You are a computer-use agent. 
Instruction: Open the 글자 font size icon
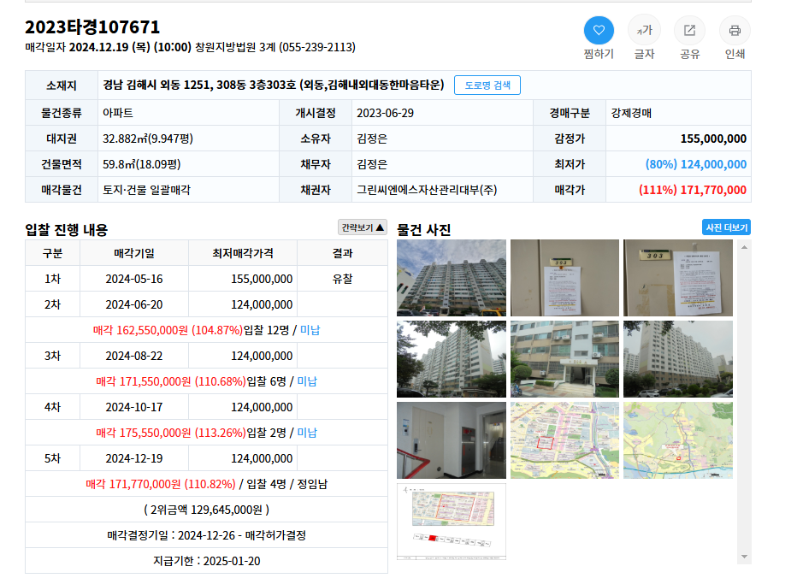[644, 31]
